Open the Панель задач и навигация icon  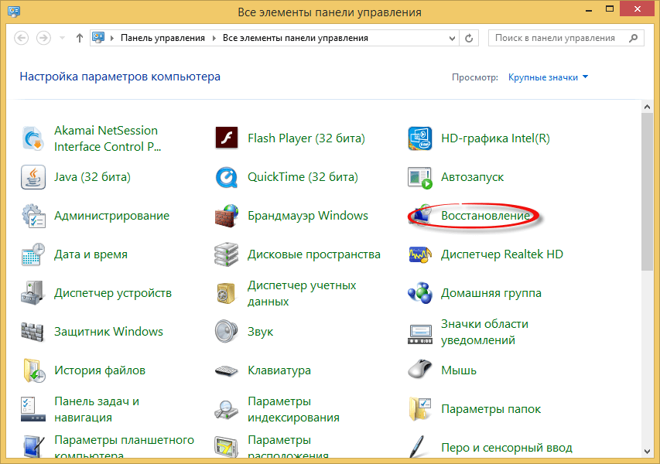33,409
